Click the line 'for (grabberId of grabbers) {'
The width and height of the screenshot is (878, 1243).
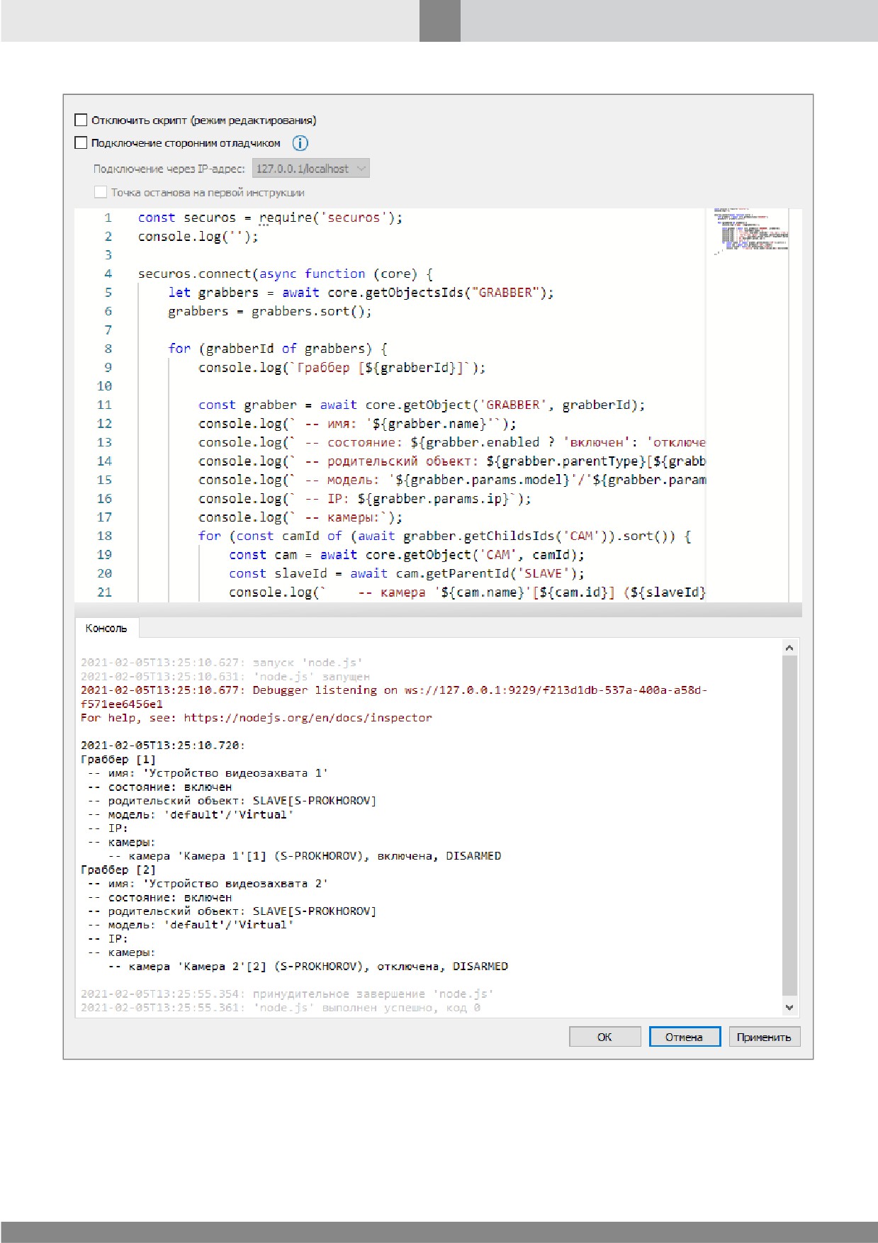pyautogui.click(x=278, y=349)
